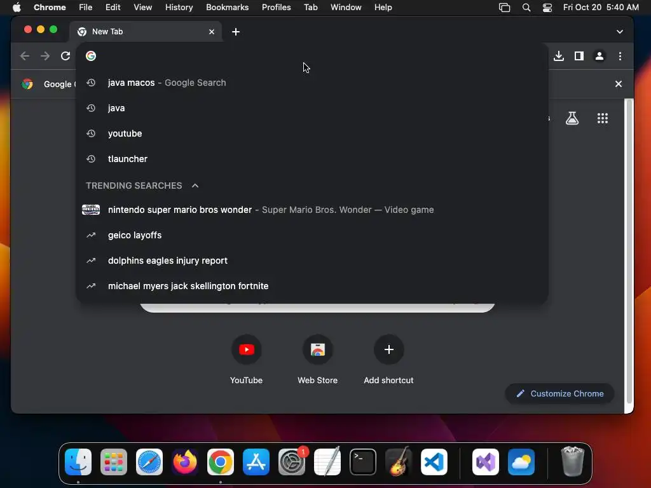Click the Customize Chrome button
651x488 pixels.
(x=559, y=393)
